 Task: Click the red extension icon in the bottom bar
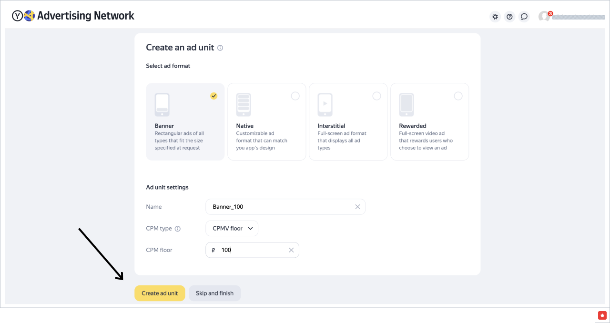[x=602, y=315]
